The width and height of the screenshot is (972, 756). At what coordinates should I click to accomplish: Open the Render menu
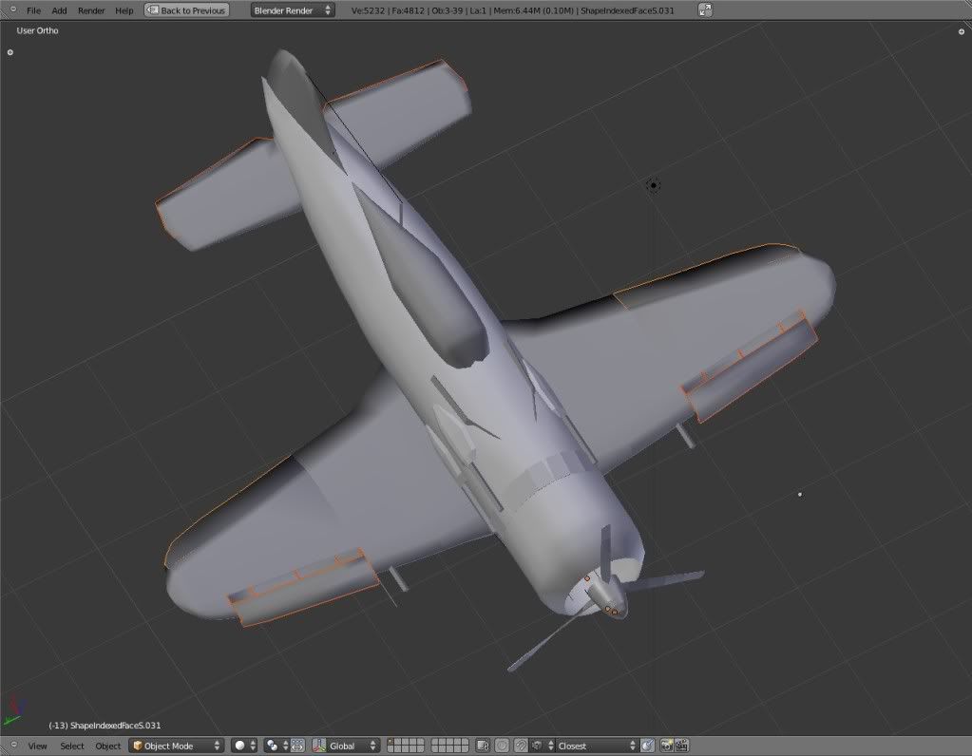pyautogui.click(x=91, y=10)
